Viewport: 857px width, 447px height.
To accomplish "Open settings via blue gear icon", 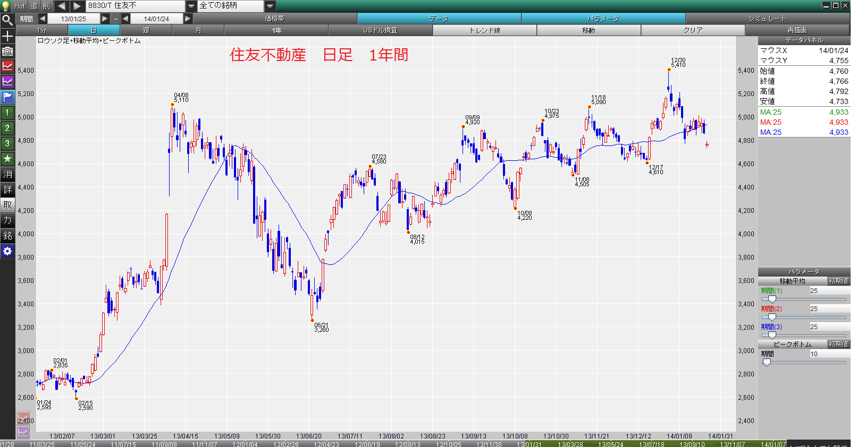I will point(7,251).
